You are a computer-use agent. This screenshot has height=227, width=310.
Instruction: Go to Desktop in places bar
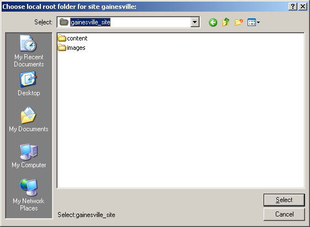29,84
